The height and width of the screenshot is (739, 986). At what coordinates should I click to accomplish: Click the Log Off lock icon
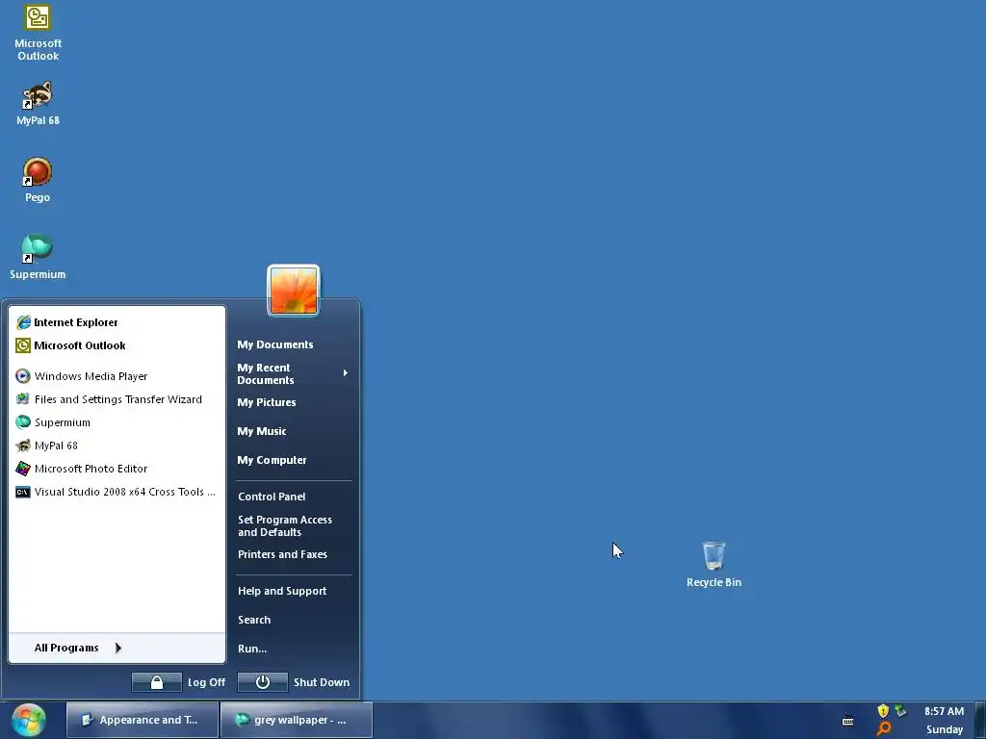coord(157,682)
